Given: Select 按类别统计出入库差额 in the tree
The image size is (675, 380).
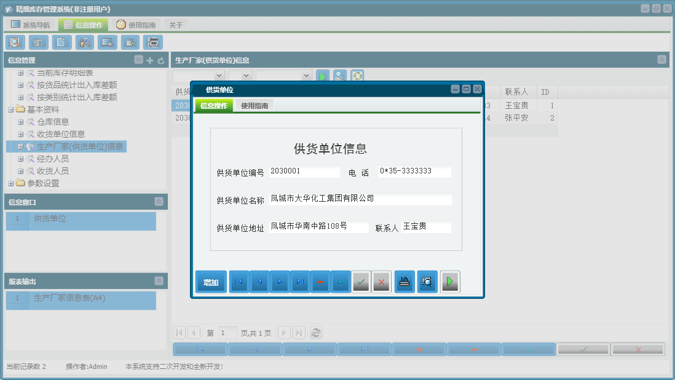Looking at the screenshot, I should (x=77, y=97).
